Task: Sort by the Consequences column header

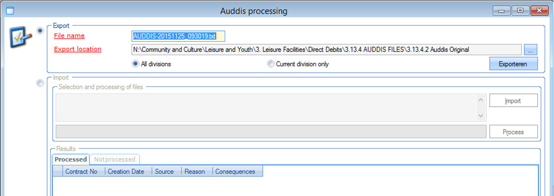Action: [238, 171]
